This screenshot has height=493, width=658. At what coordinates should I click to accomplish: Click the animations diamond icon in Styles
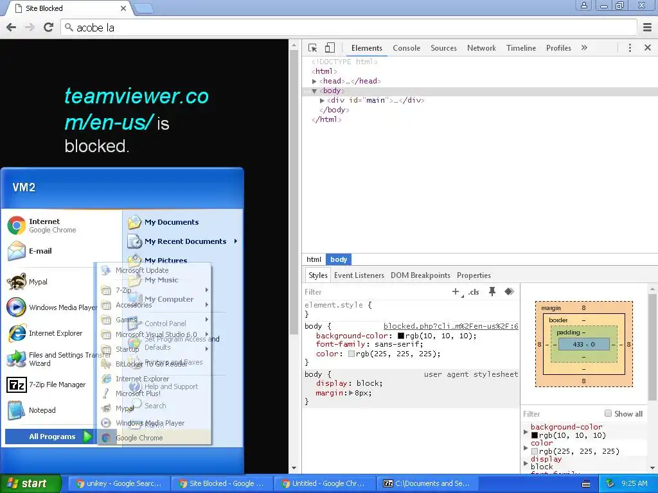509,292
